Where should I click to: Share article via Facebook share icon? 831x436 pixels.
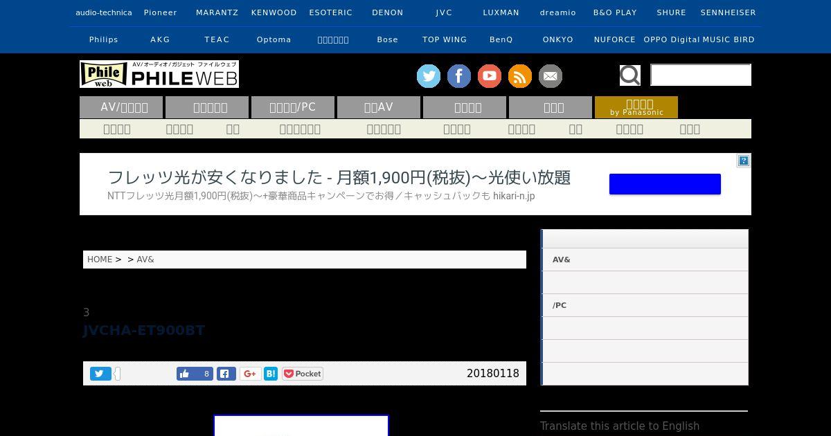(226, 374)
